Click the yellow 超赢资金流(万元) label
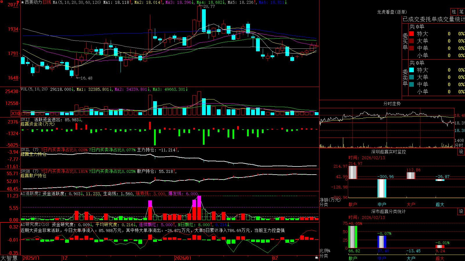Viewport: 465px width, 261px height. [x=37, y=124]
